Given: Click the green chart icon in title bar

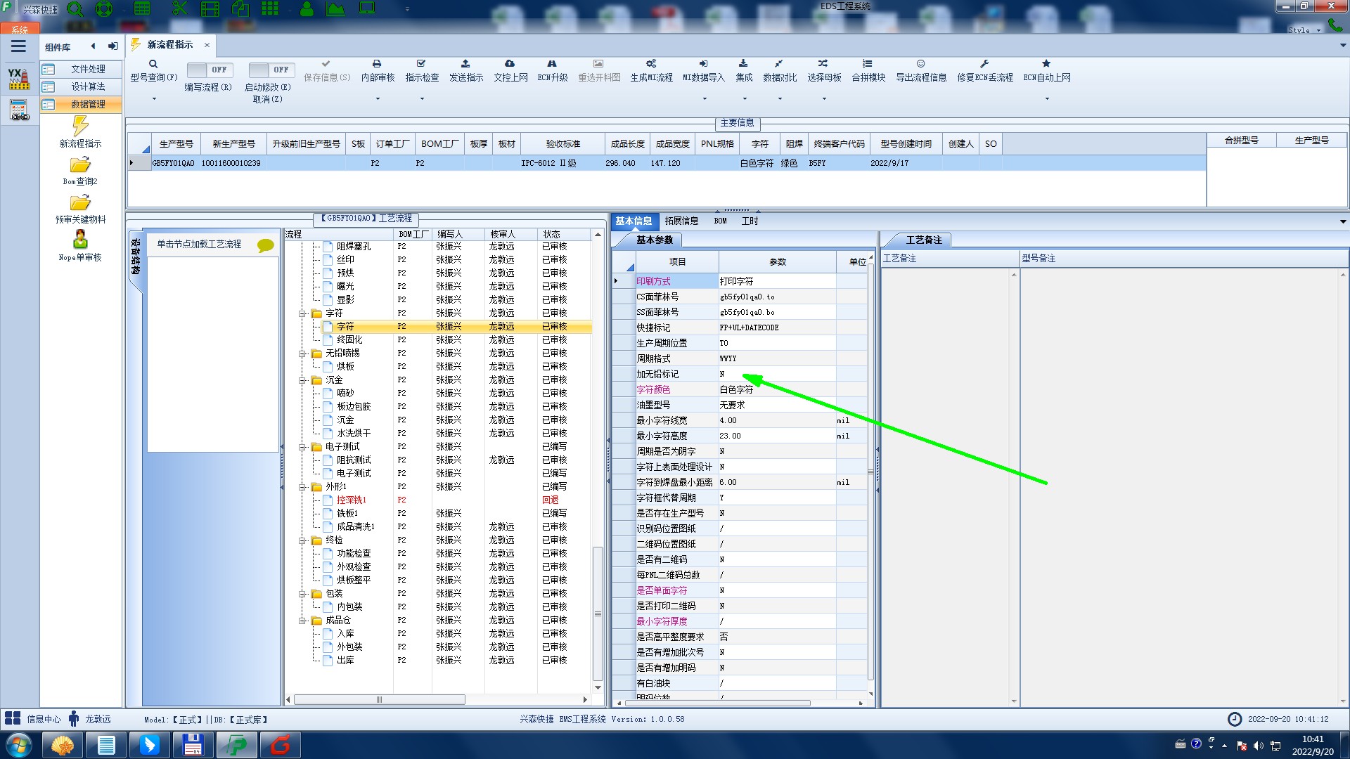Looking at the screenshot, I should [335, 9].
